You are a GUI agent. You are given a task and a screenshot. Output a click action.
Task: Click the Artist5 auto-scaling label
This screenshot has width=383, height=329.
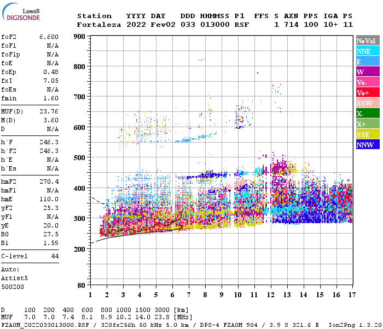point(14,279)
